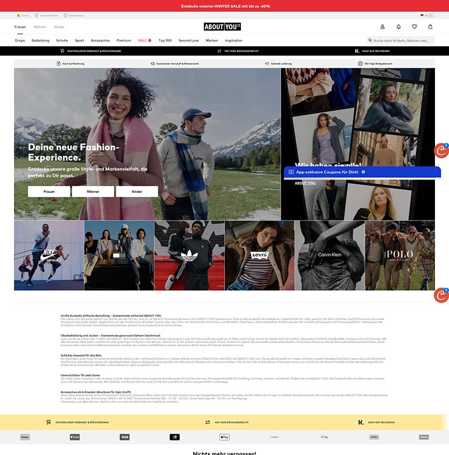Click 'Deine neue Fashion-Experience.' headline
This screenshot has width=449, height=455.
point(74,152)
